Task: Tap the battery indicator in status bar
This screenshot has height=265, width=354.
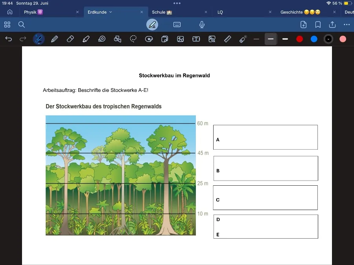Action: point(348,3)
